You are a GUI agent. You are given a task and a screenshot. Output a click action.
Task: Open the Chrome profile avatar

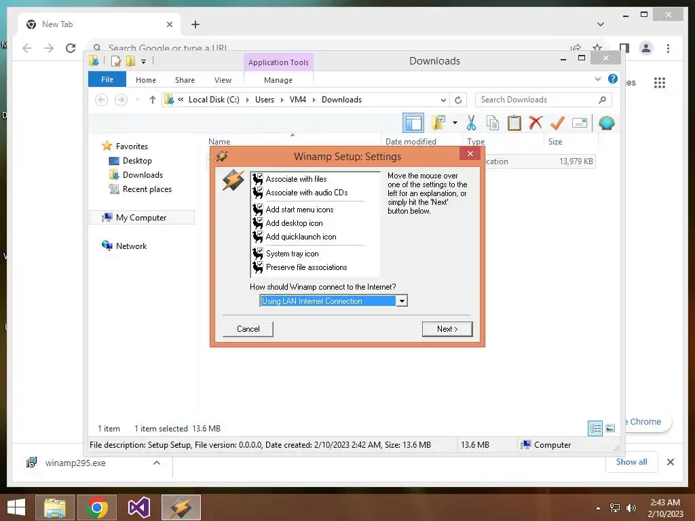(646, 48)
